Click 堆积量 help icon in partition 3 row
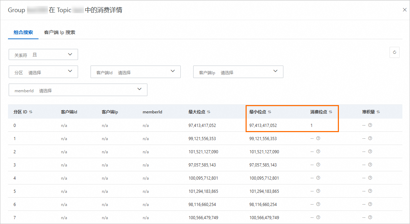The width and height of the screenshot is (410, 224). 370,165
